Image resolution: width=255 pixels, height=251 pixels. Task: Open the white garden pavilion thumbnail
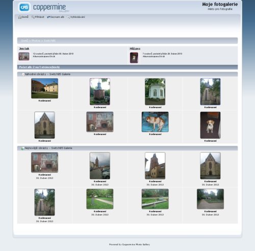pyautogui.click(x=155, y=92)
